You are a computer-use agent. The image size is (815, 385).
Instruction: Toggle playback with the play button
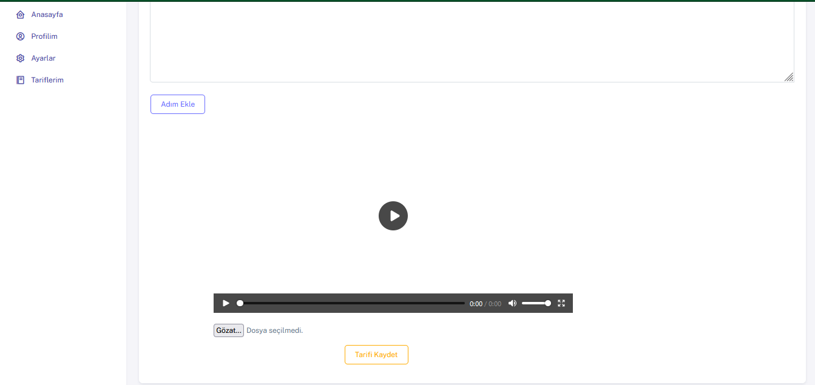tap(226, 303)
